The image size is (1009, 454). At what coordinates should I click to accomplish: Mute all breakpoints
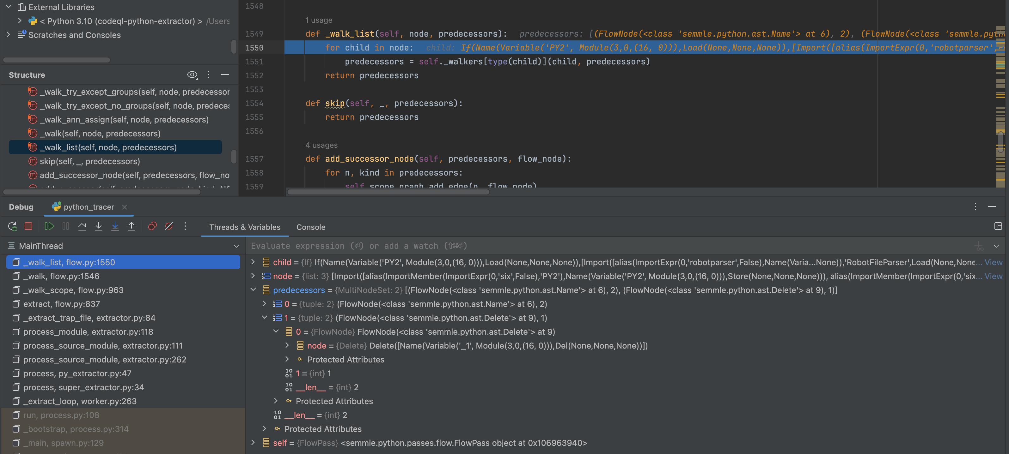point(169,226)
